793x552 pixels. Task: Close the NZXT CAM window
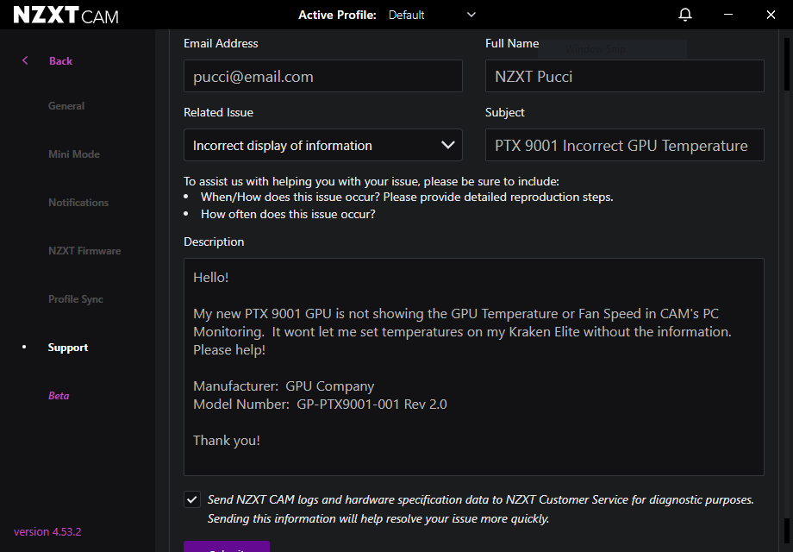pyautogui.click(x=771, y=15)
